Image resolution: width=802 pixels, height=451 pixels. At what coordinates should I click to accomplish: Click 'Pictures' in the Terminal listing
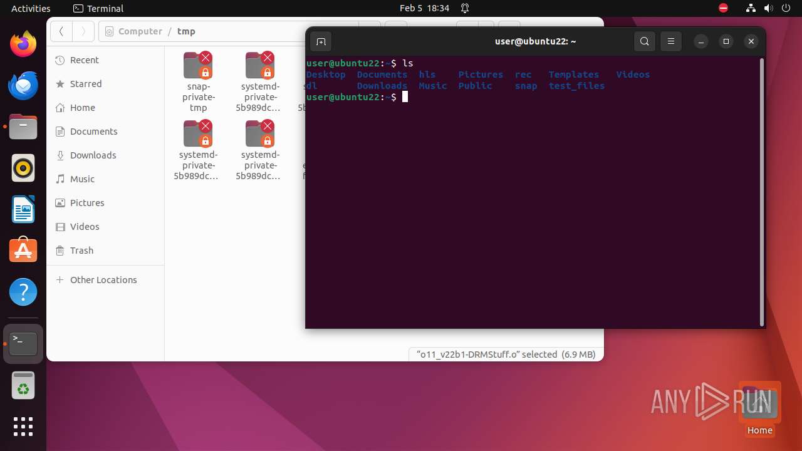pyautogui.click(x=481, y=75)
